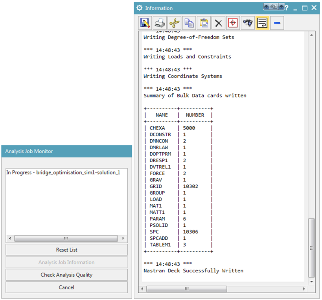Click the Cut scissors icon

pos(174,23)
